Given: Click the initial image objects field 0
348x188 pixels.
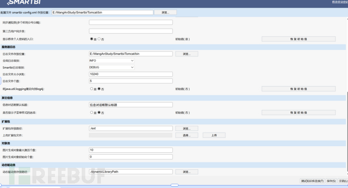Looking at the screenshot, I should (x=131, y=157).
